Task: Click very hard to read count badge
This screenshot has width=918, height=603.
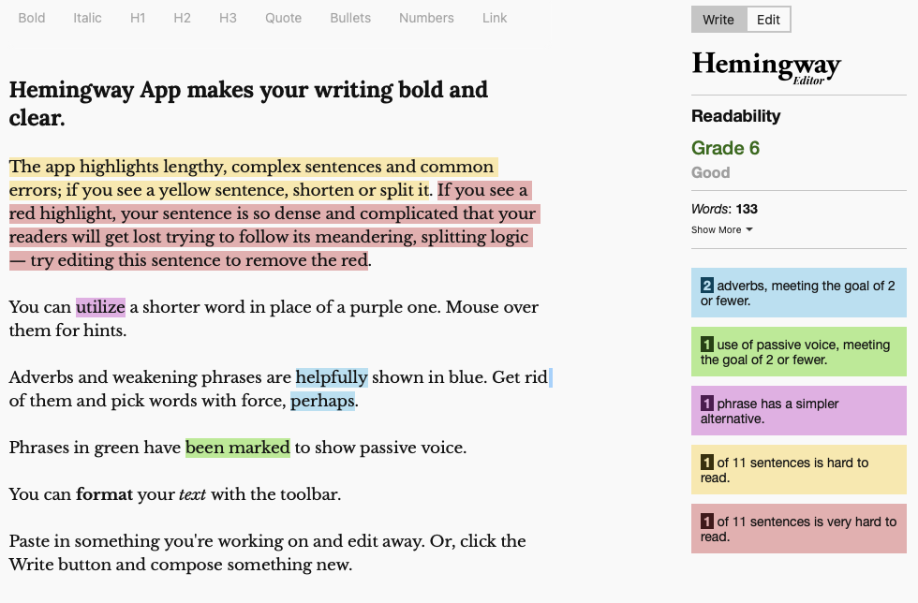Action: coord(706,521)
